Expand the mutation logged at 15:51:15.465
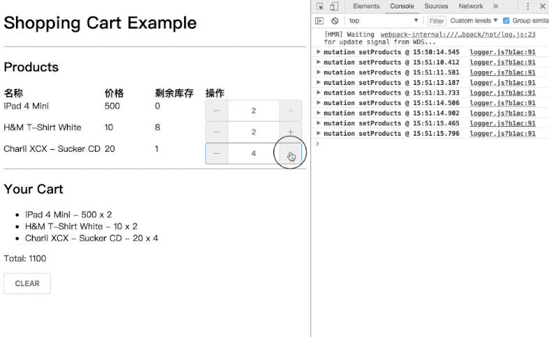The image size is (549, 337). coord(318,123)
